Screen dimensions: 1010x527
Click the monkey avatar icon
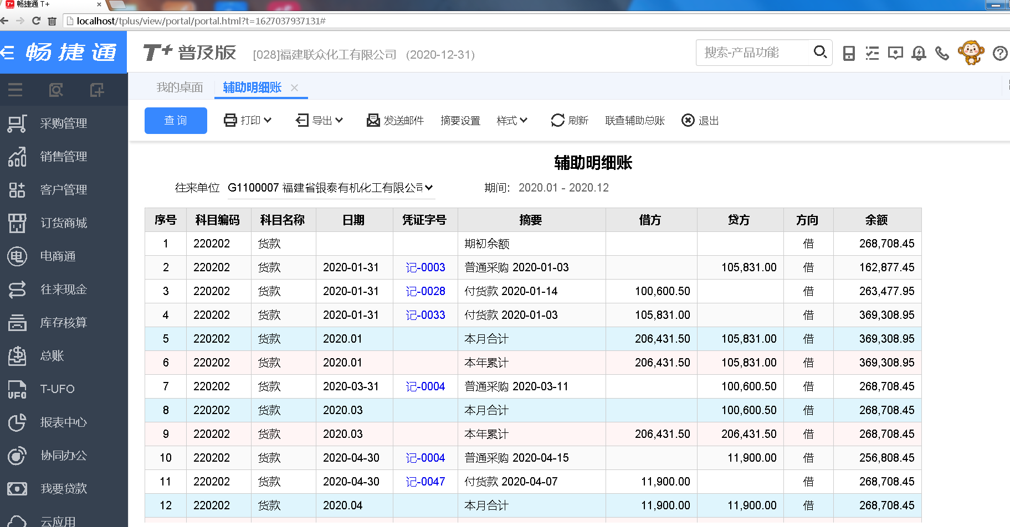971,53
